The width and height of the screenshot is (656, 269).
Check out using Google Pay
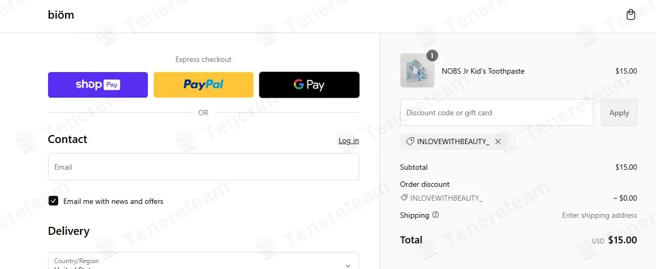[309, 85]
